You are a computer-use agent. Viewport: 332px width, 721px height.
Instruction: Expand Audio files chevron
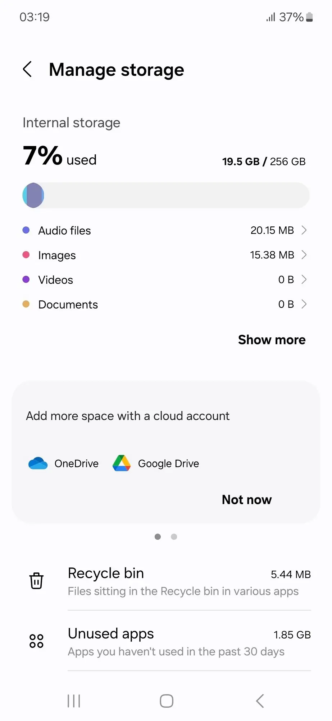pyautogui.click(x=304, y=230)
